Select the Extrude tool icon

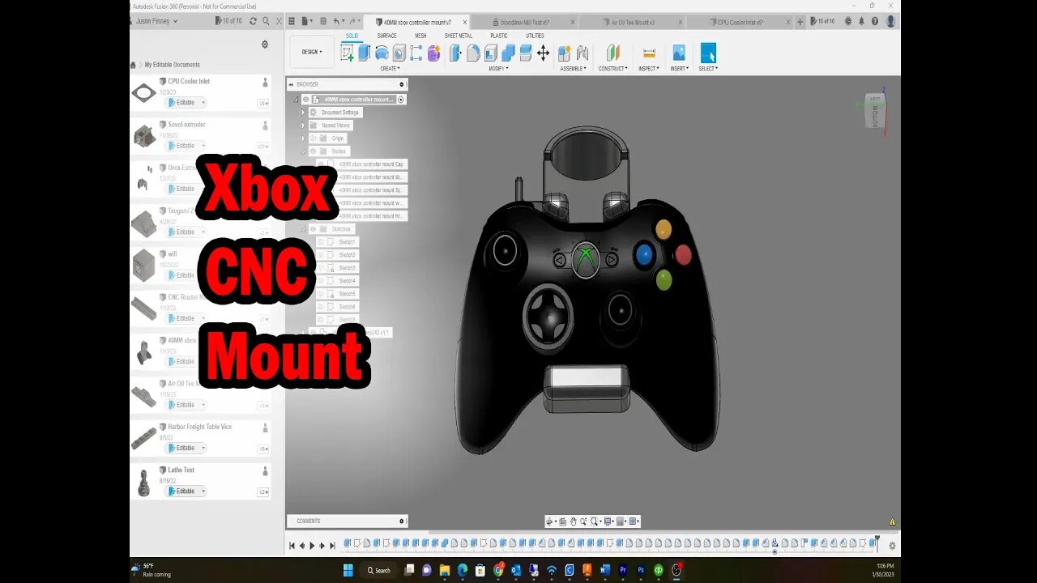point(365,53)
